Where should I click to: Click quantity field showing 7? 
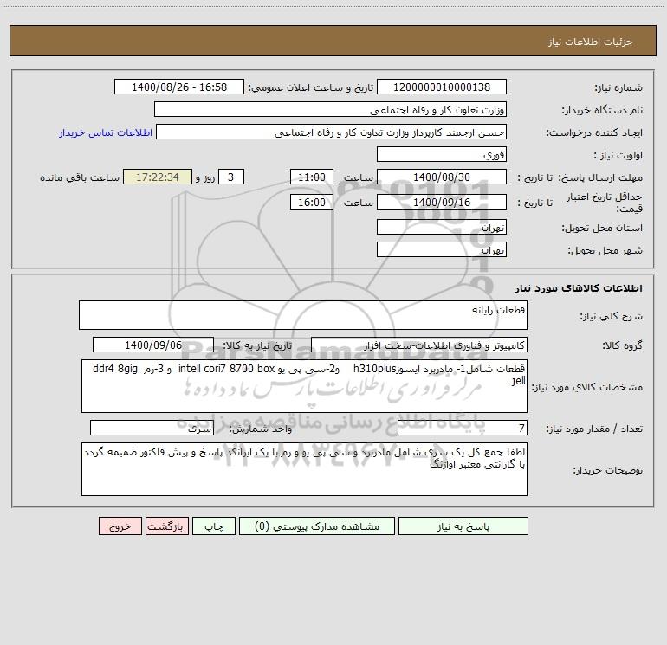[463, 428]
